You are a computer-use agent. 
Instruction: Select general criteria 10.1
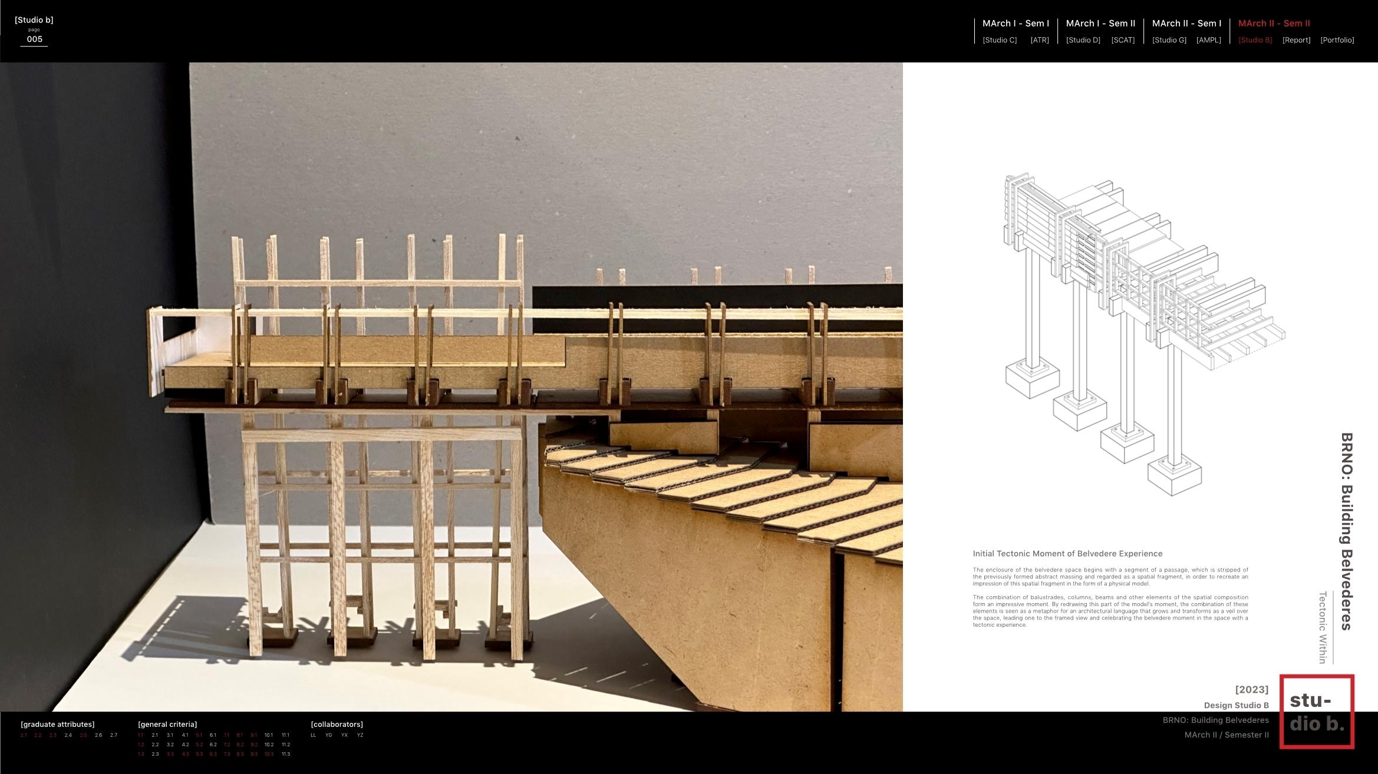pyautogui.click(x=268, y=735)
